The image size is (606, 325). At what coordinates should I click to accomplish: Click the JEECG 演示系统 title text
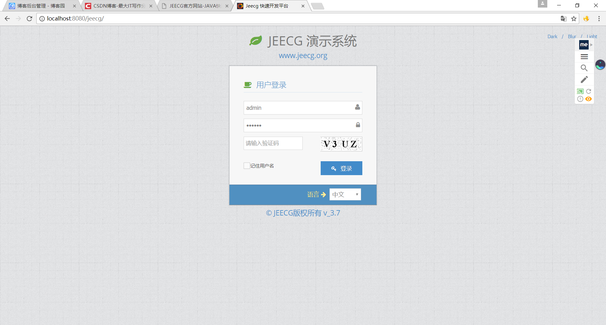click(312, 41)
